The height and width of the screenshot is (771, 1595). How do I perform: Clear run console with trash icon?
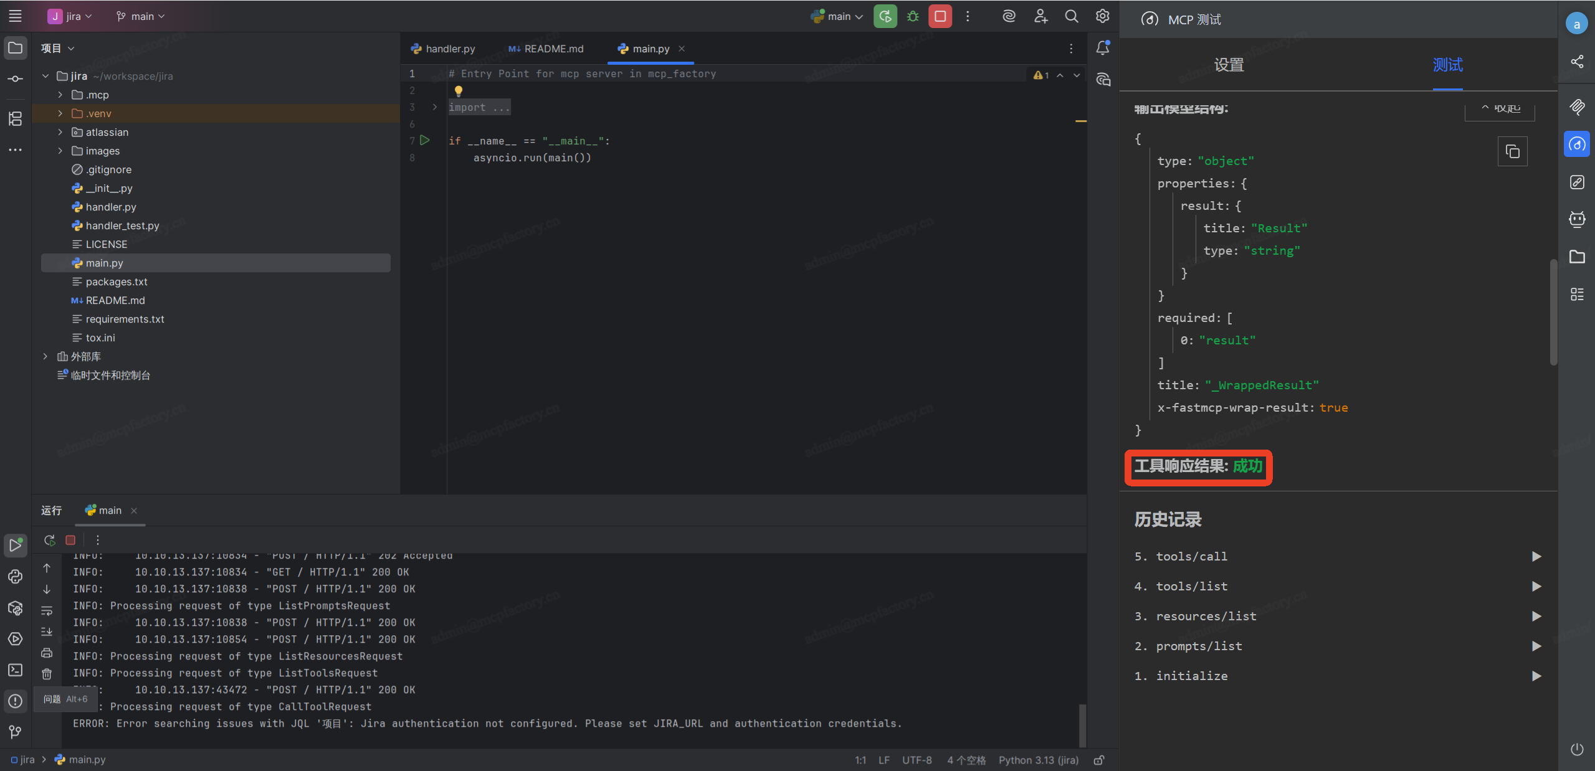(x=47, y=674)
